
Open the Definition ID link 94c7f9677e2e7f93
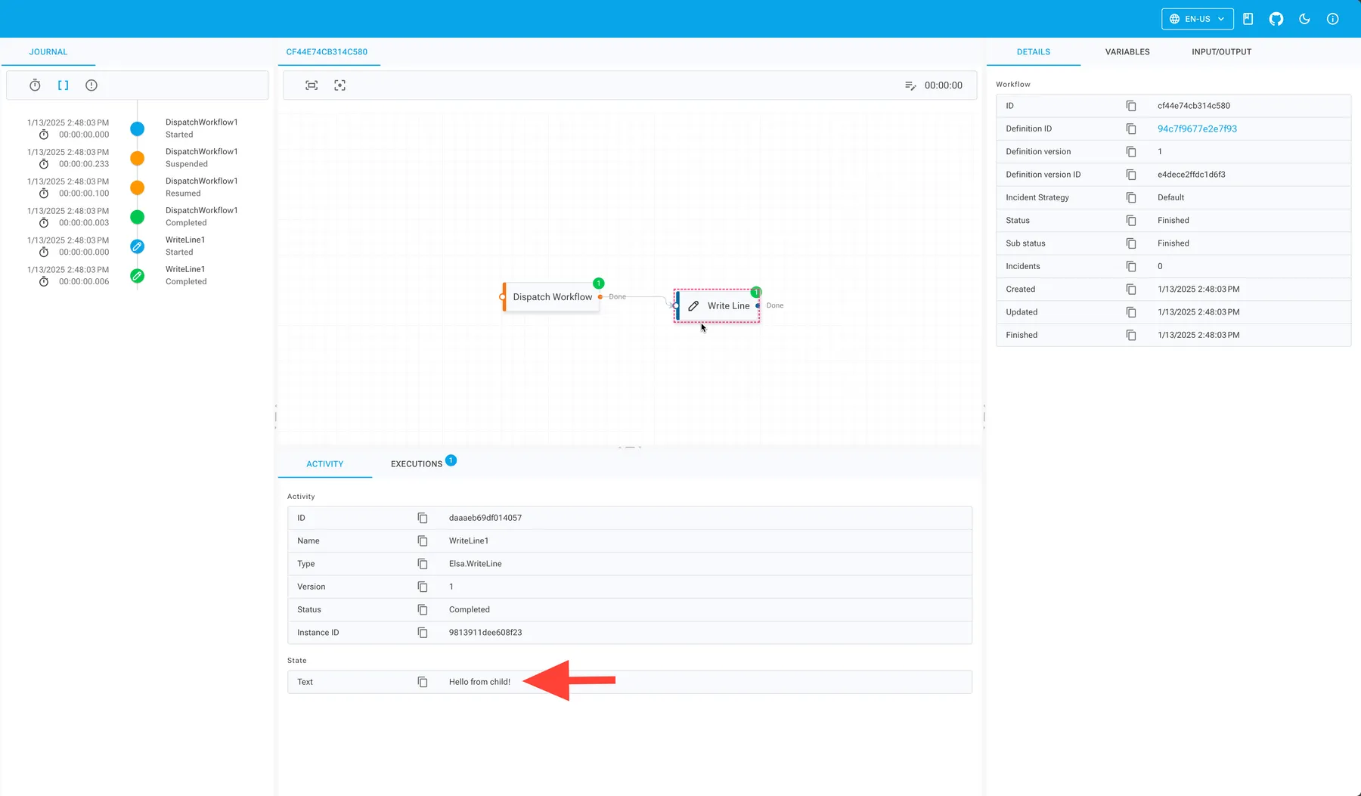pyautogui.click(x=1197, y=129)
